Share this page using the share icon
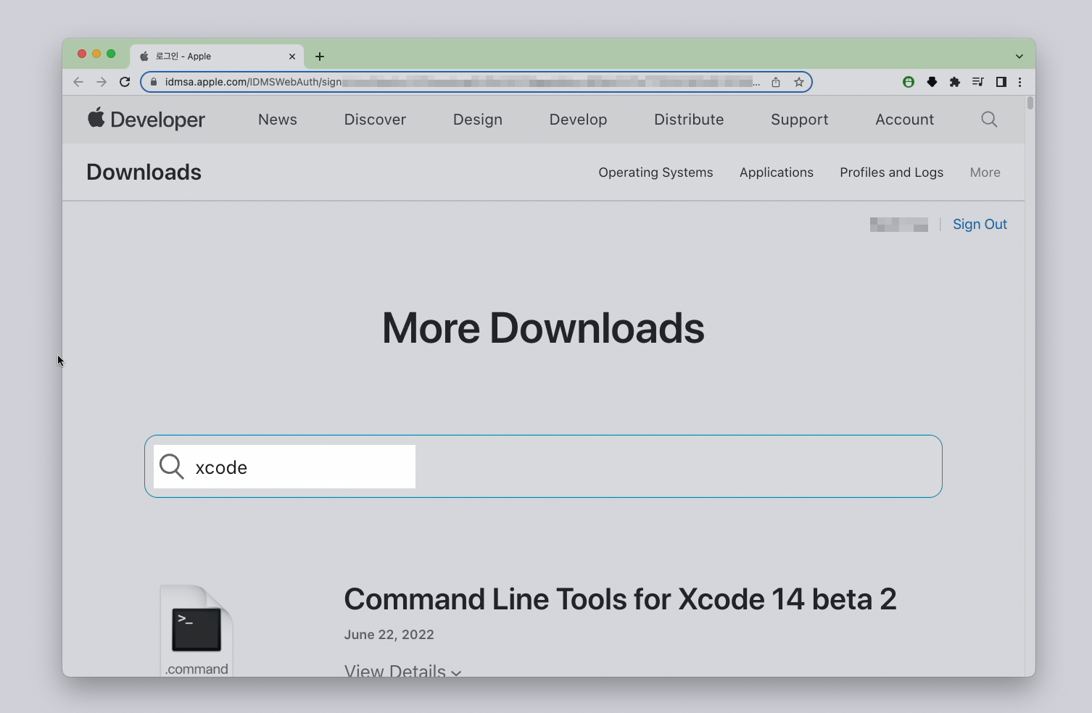1092x713 pixels. pos(776,82)
